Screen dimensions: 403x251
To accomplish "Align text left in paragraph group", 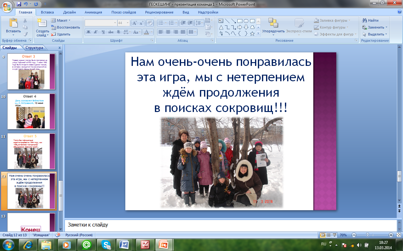I will point(161,32).
